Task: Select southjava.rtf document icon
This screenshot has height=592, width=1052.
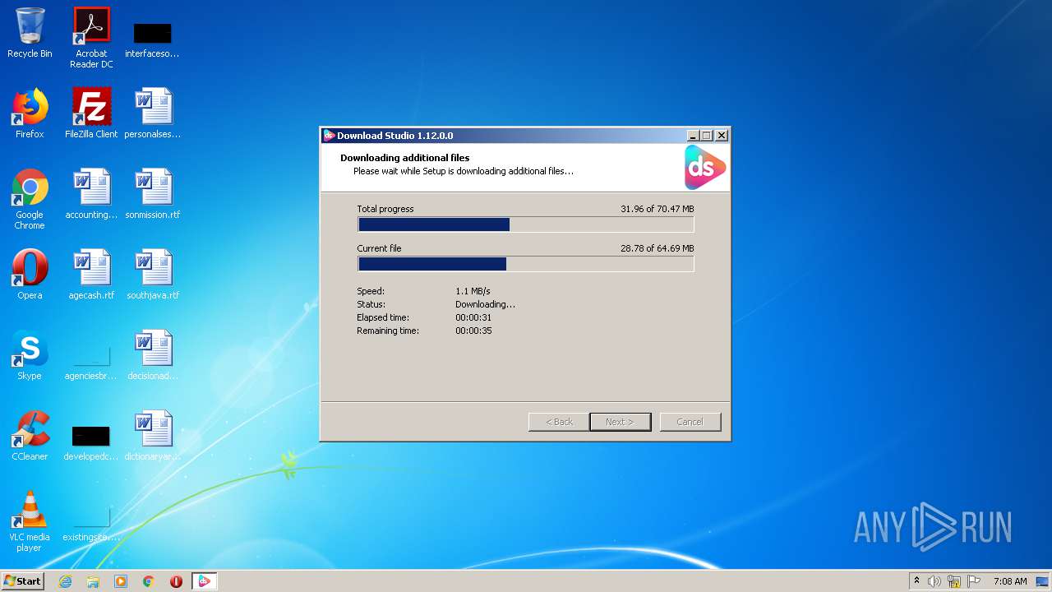Action: [x=153, y=275]
